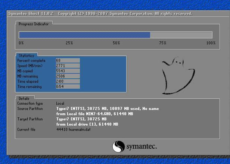Click the Details panel heading
Viewport: 230px width, 164px height.
[x=23, y=98]
